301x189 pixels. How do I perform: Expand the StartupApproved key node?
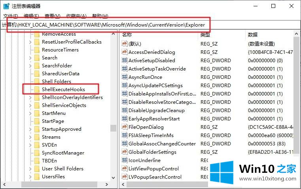click(x=30, y=129)
